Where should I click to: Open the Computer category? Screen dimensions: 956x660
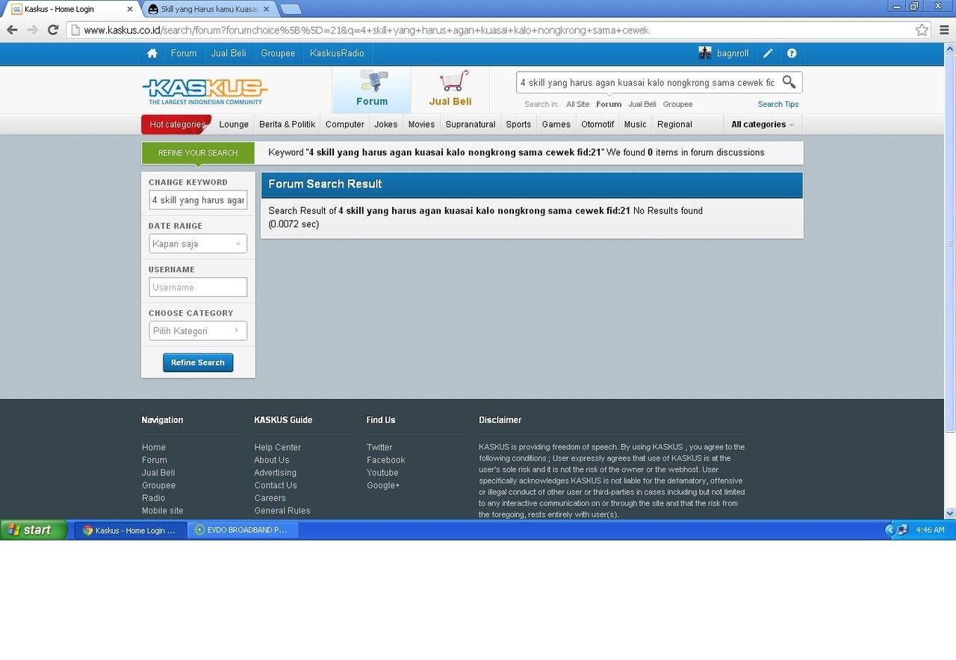tap(345, 124)
